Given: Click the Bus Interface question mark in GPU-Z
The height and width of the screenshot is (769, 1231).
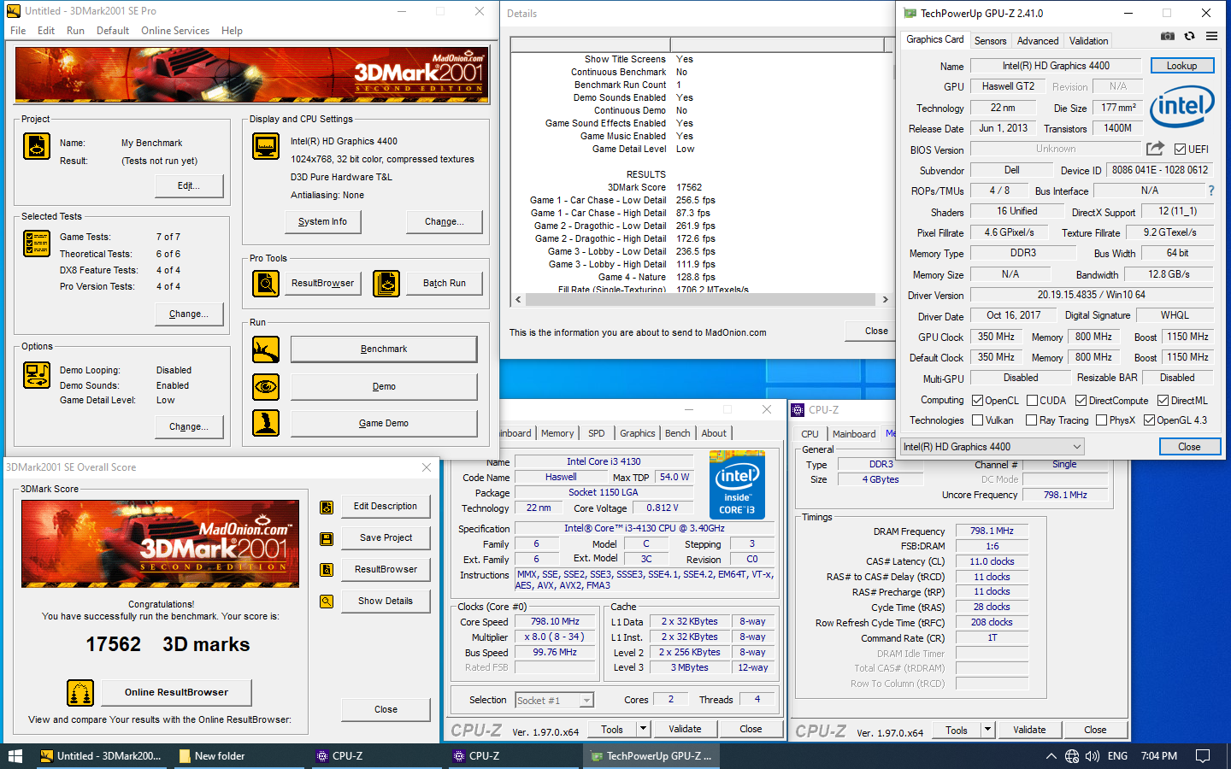Looking at the screenshot, I should (1210, 191).
